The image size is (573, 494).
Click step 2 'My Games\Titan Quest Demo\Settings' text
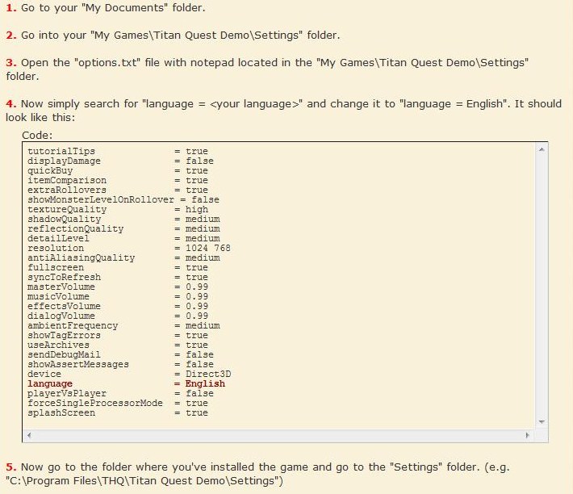click(196, 36)
